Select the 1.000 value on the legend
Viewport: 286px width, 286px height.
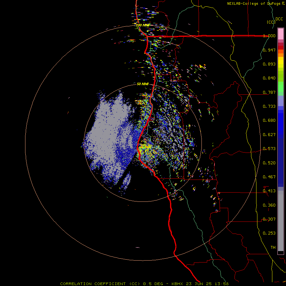pyautogui.click(x=269, y=36)
